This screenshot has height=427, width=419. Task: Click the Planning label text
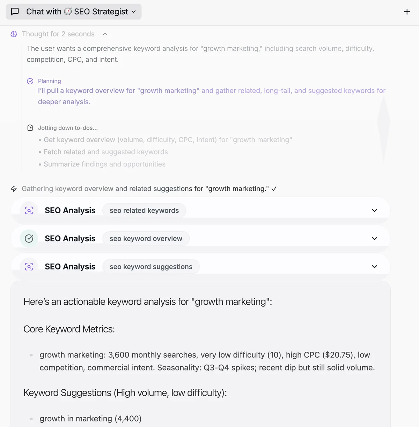coord(50,81)
